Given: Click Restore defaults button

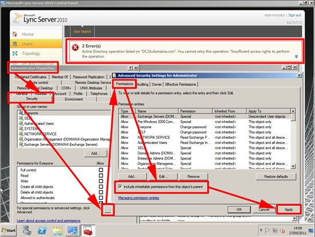Looking at the screenshot, I should tap(276, 176).
